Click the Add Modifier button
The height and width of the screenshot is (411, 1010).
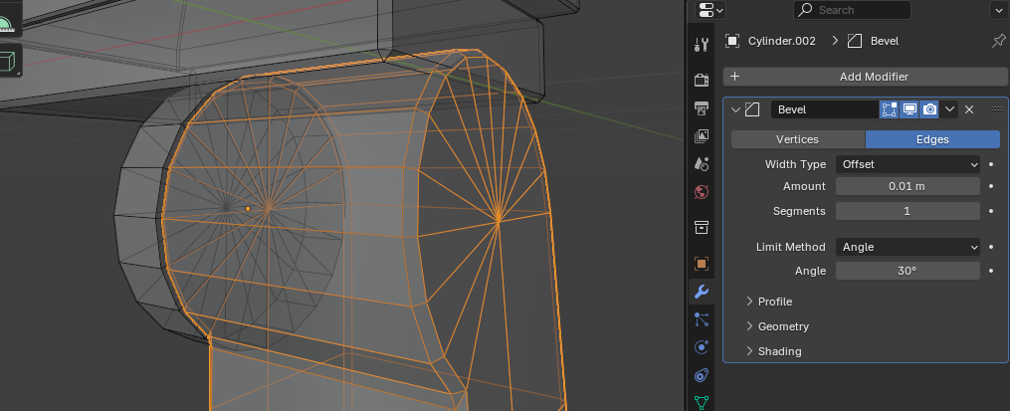[865, 77]
